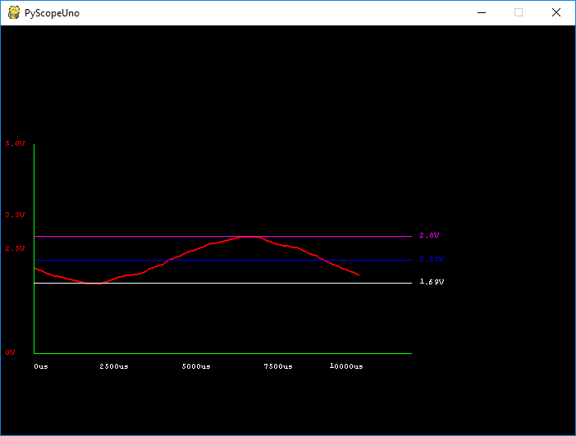Click the red 0V axis label
The width and height of the screenshot is (576, 436).
click(10, 352)
